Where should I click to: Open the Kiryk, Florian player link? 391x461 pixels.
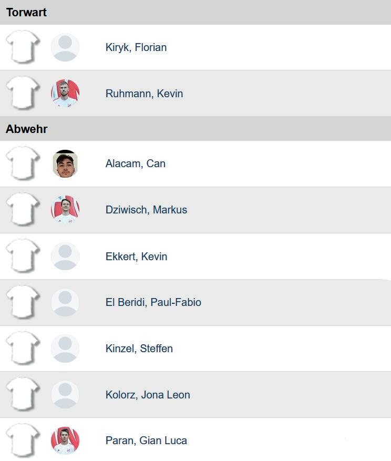point(136,47)
